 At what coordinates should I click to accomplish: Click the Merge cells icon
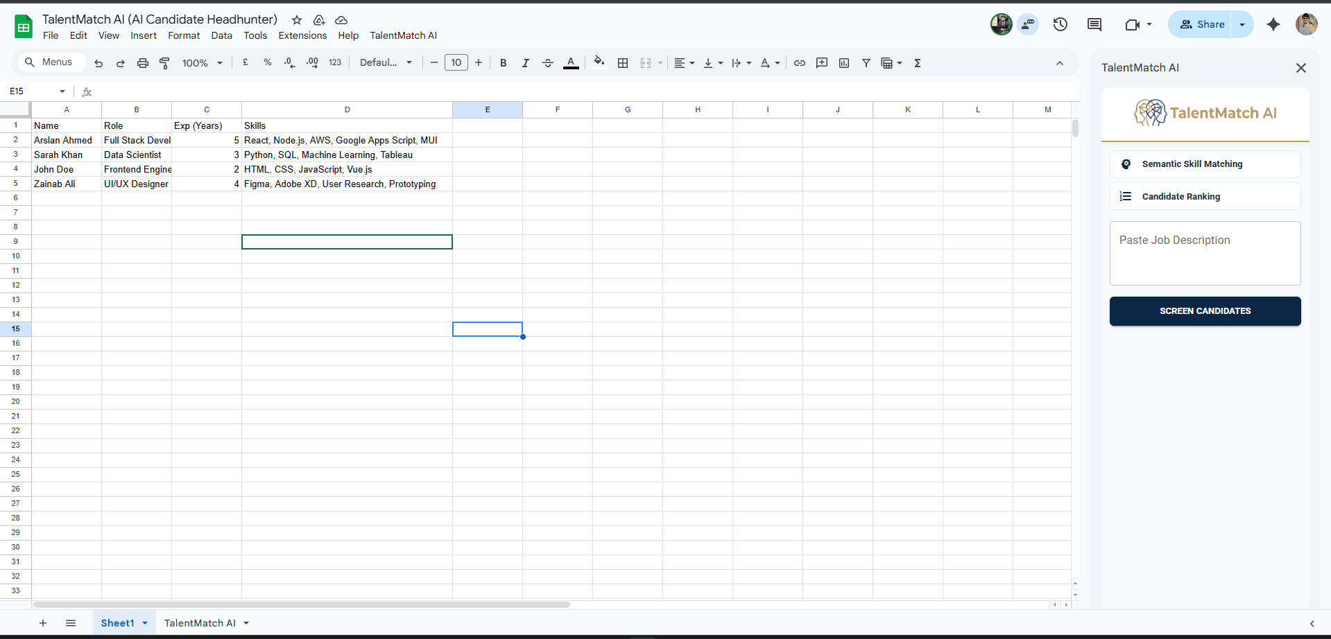tap(646, 63)
